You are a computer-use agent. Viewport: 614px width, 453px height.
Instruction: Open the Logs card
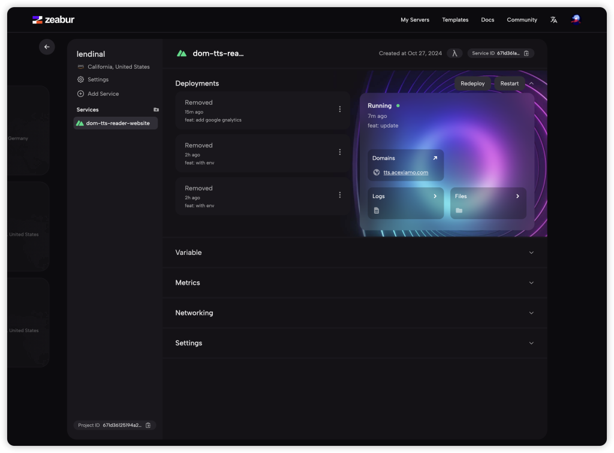click(405, 203)
